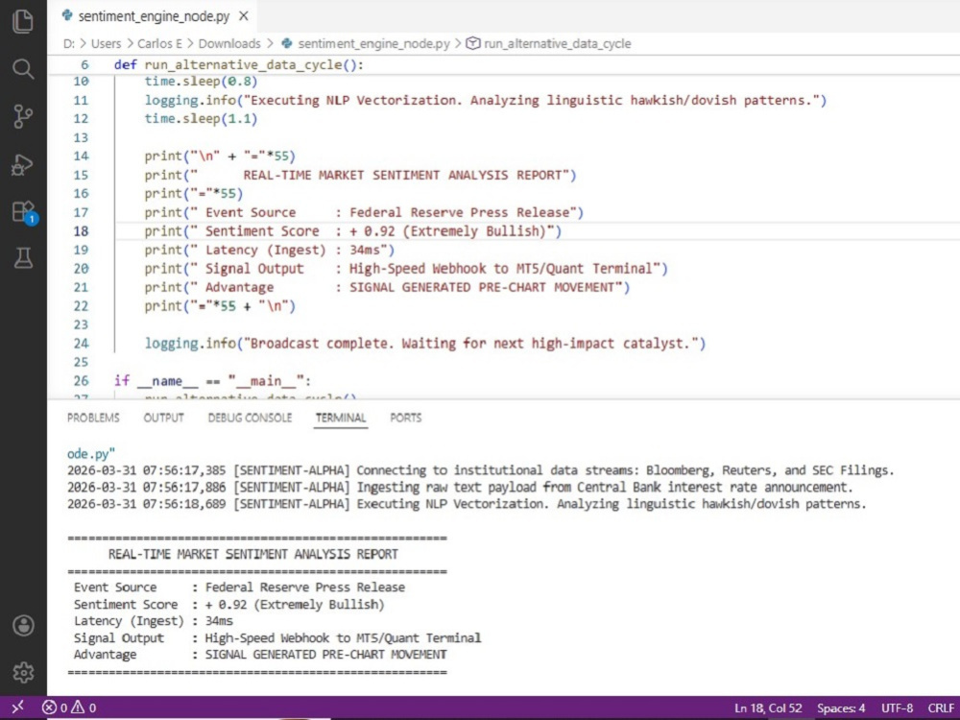Click terminal line 'Executing NLP Vectorization'

pyautogui.click(x=467, y=504)
